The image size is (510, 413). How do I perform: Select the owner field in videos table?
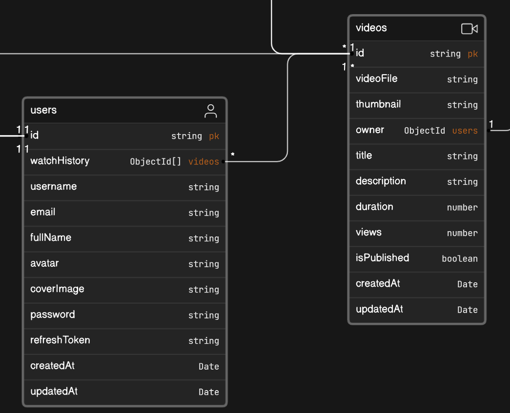[x=370, y=130]
